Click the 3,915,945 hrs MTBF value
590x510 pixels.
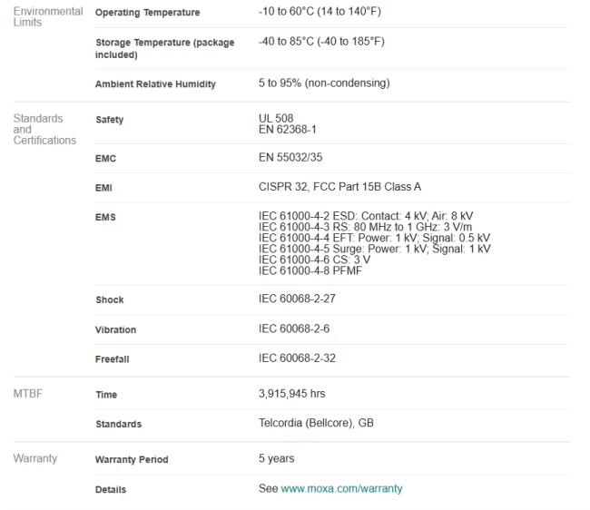pos(291,394)
